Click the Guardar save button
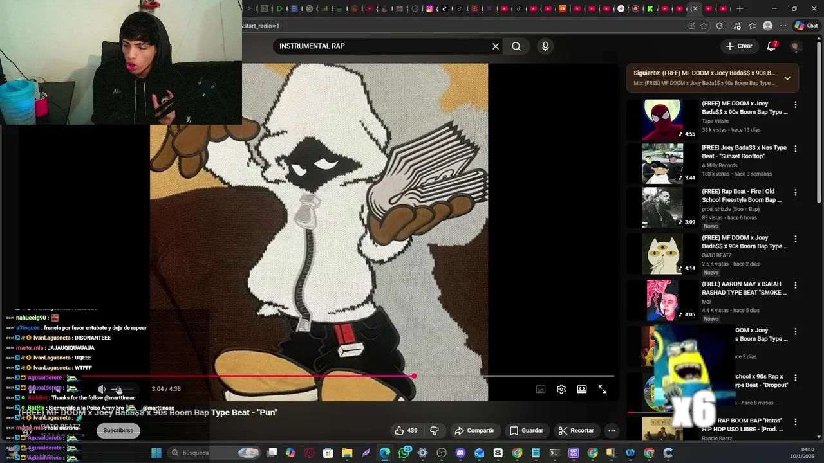The width and height of the screenshot is (824, 463). pos(527,431)
